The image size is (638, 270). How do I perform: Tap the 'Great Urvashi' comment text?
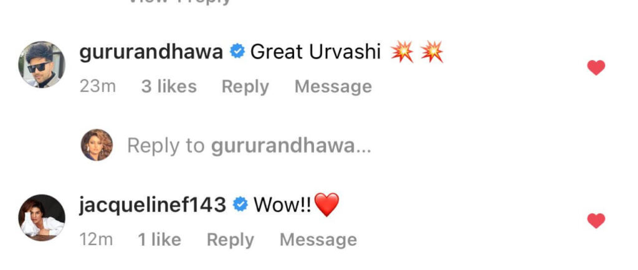315,52
